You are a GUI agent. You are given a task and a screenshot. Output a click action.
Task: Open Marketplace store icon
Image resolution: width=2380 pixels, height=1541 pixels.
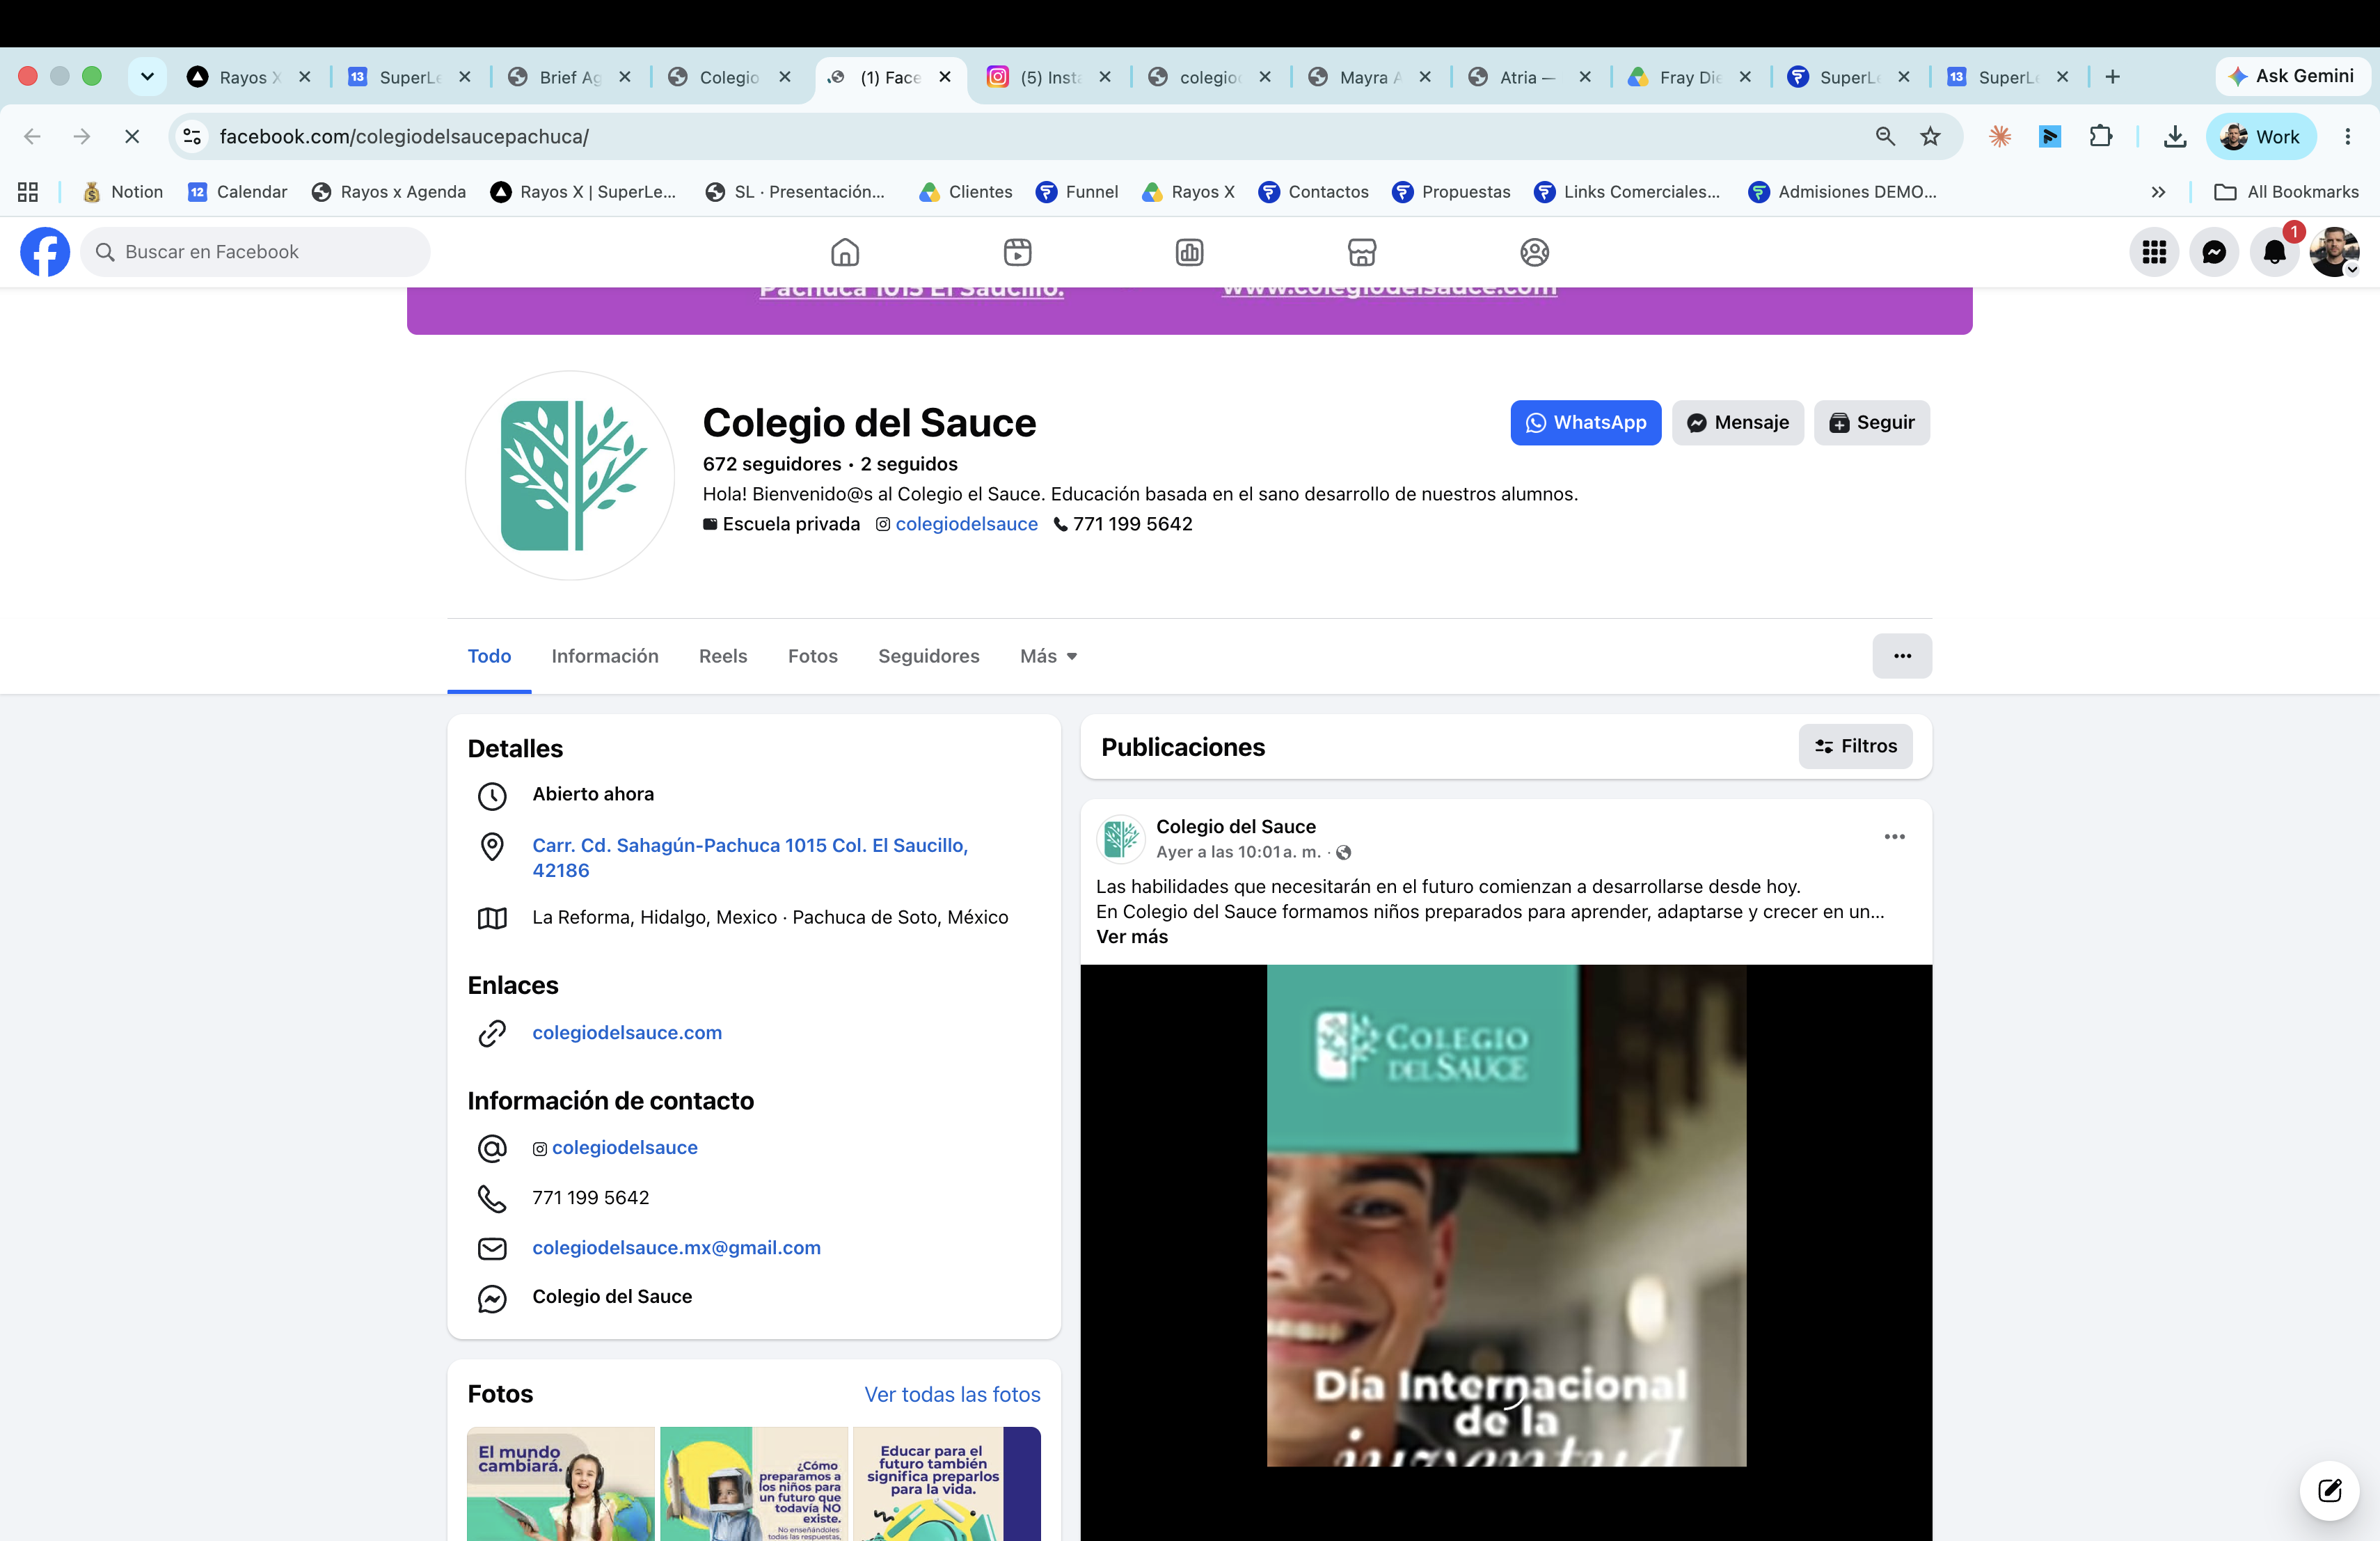(1362, 252)
